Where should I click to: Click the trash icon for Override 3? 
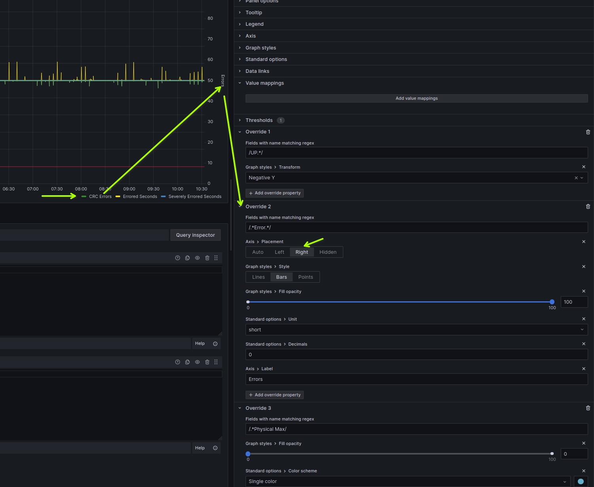588,408
